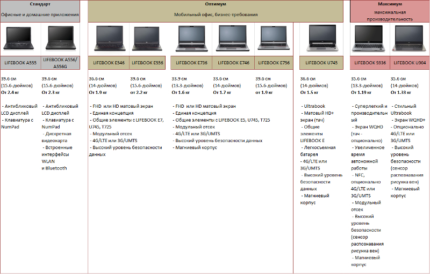Click 'Общие элементы с LIFEBOOK E7,' text
This screenshot has width=430, height=274.
pyautogui.click(x=128, y=120)
